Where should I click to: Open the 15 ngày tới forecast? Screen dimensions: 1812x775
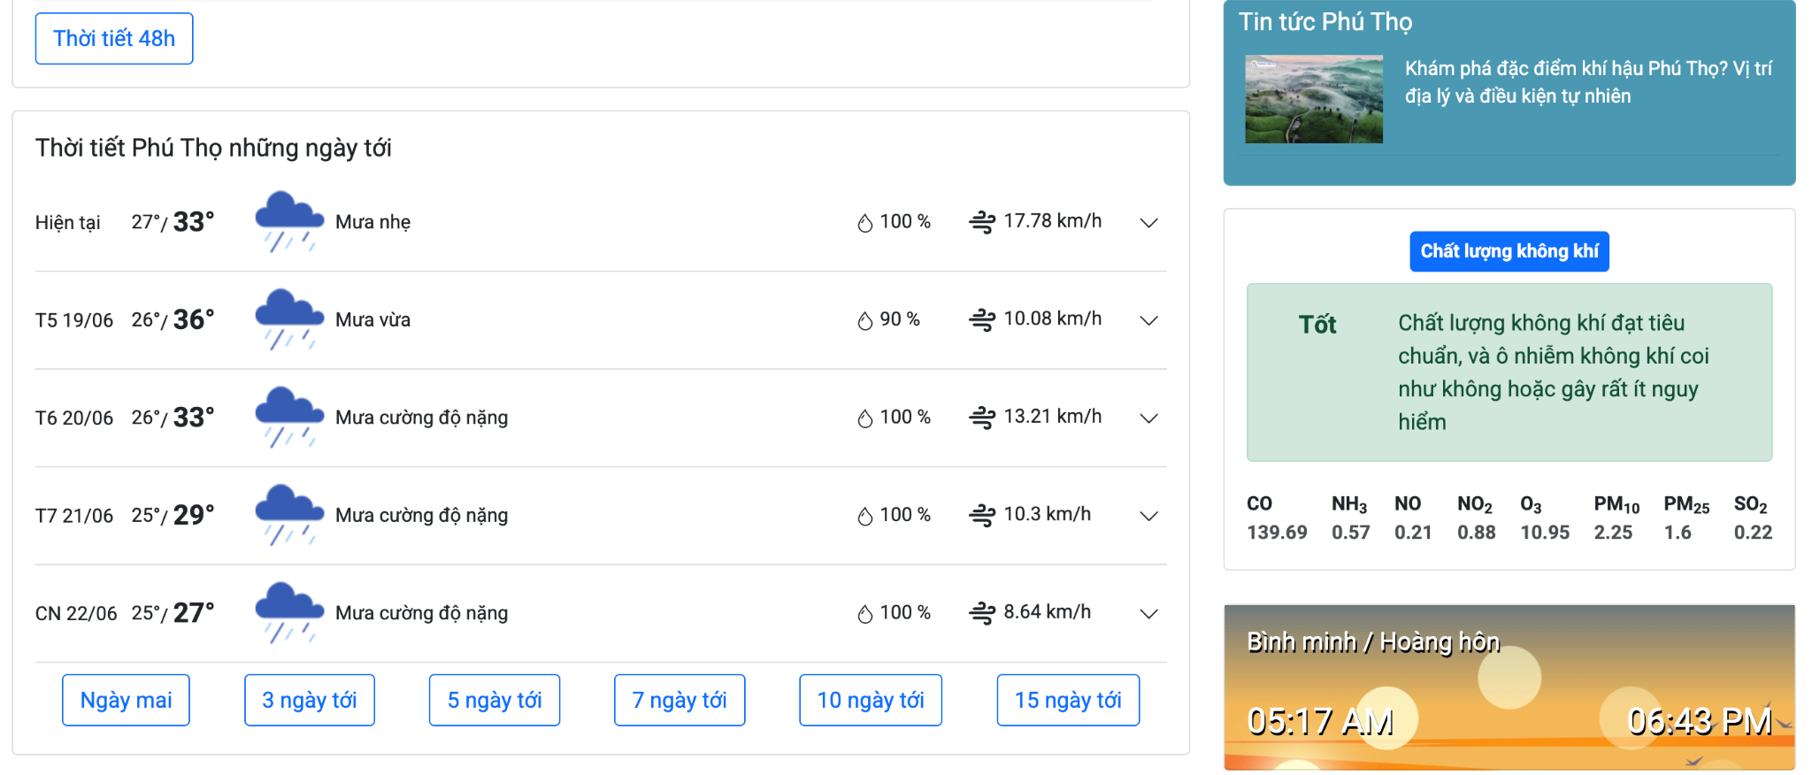point(1067,700)
